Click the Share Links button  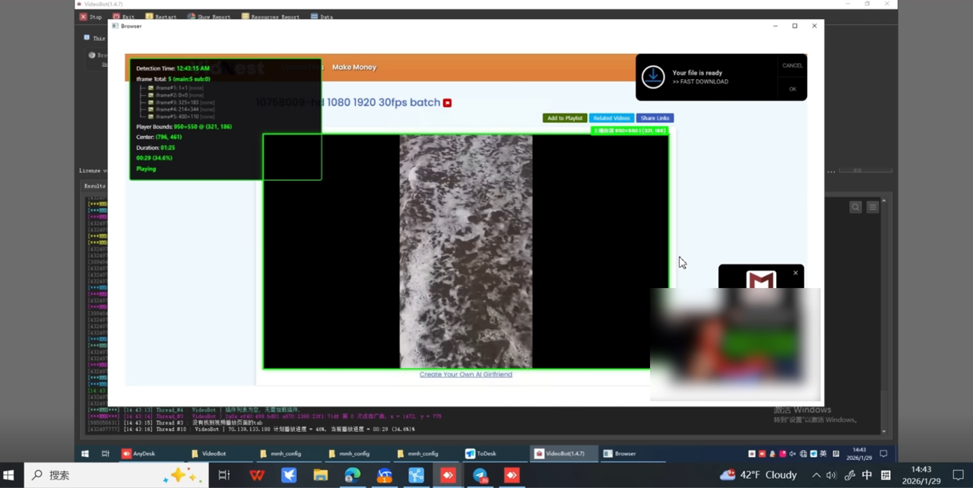point(655,118)
